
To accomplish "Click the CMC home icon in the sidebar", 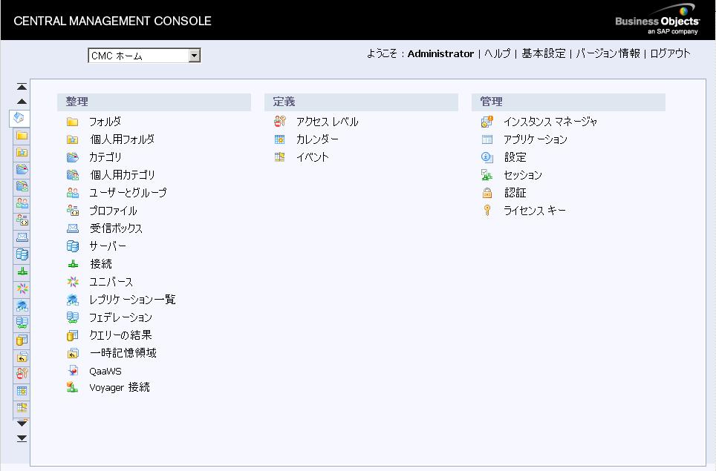I will coord(20,118).
